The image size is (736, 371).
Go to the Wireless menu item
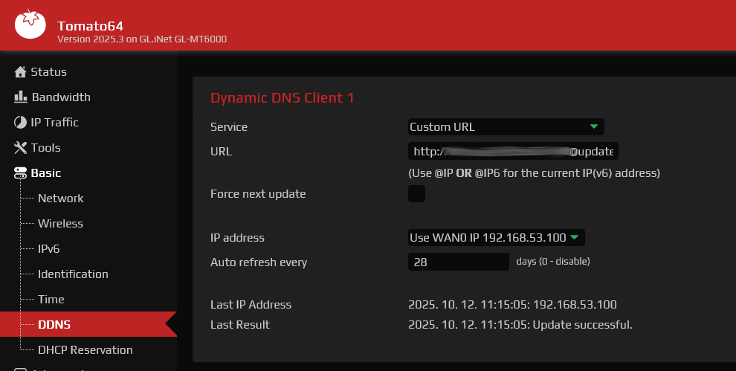(61, 224)
